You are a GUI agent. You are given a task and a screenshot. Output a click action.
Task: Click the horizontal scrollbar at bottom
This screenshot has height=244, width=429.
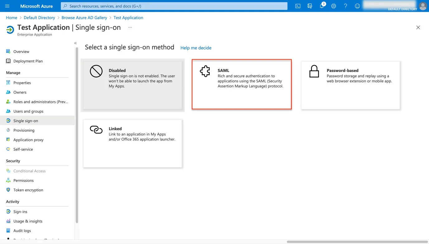coord(357,242)
